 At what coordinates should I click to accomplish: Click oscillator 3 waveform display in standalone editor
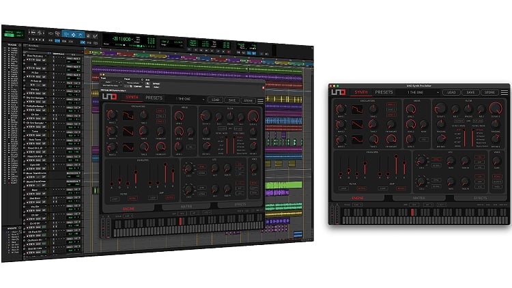tap(357, 139)
